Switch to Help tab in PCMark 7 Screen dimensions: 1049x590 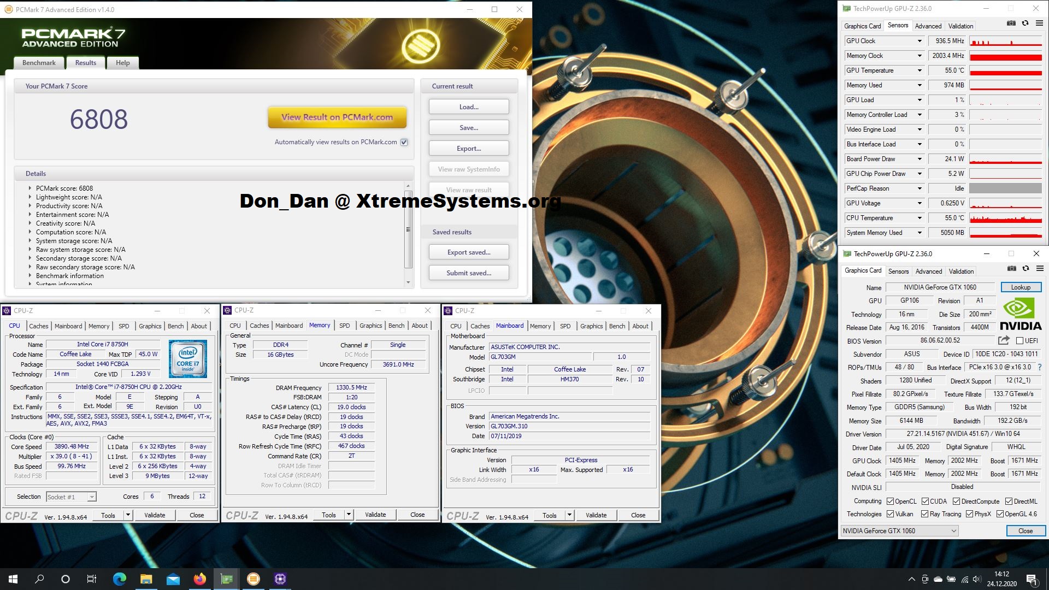pyautogui.click(x=123, y=63)
